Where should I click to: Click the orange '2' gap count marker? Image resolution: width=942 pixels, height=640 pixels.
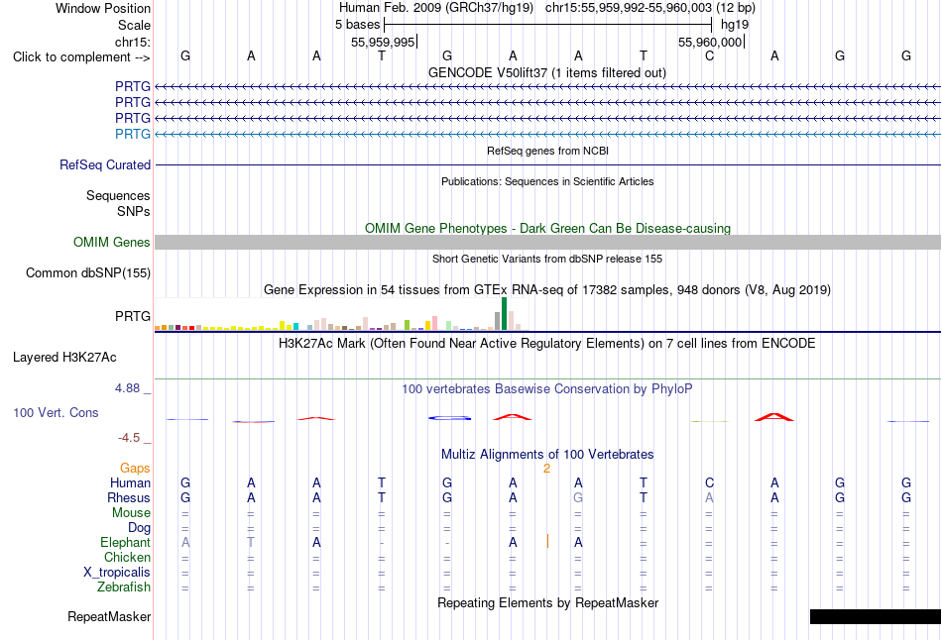point(546,469)
